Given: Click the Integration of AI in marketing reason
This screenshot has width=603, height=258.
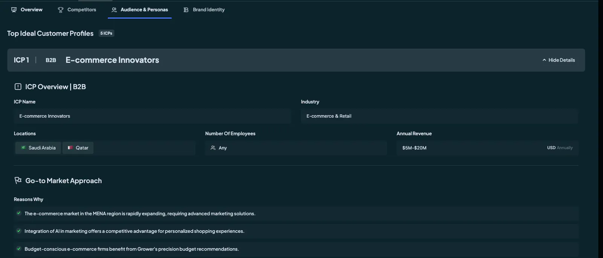Looking at the screenshot, I should point(134,231).
